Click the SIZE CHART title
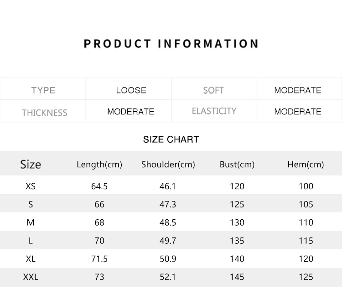 (171, 139)
